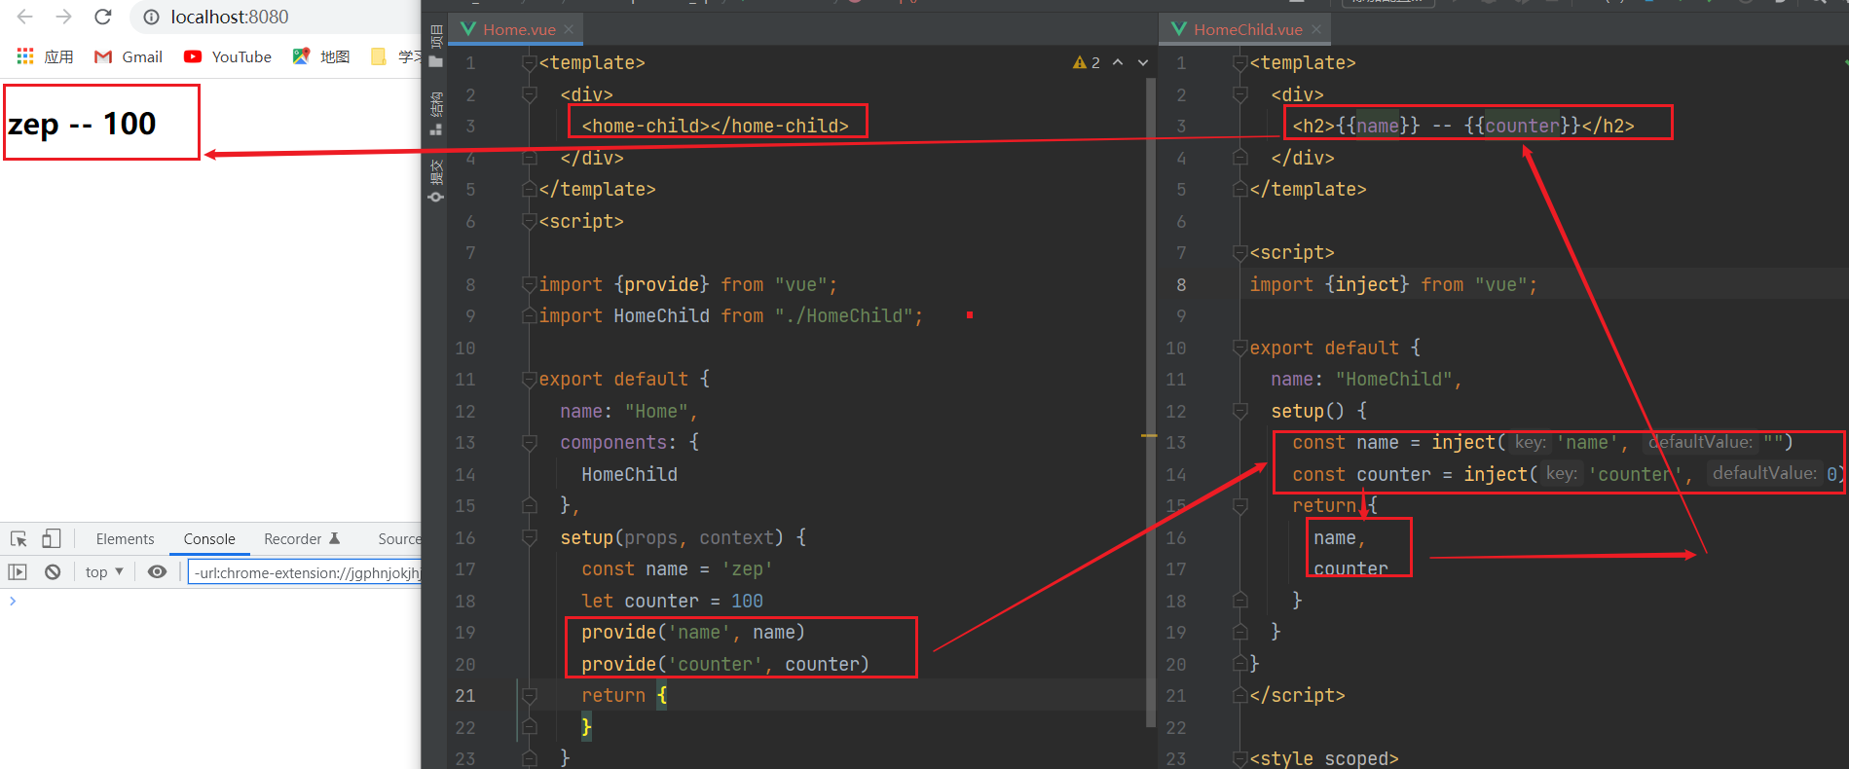Open the YouTube bookmark

(x=228, y=56)
